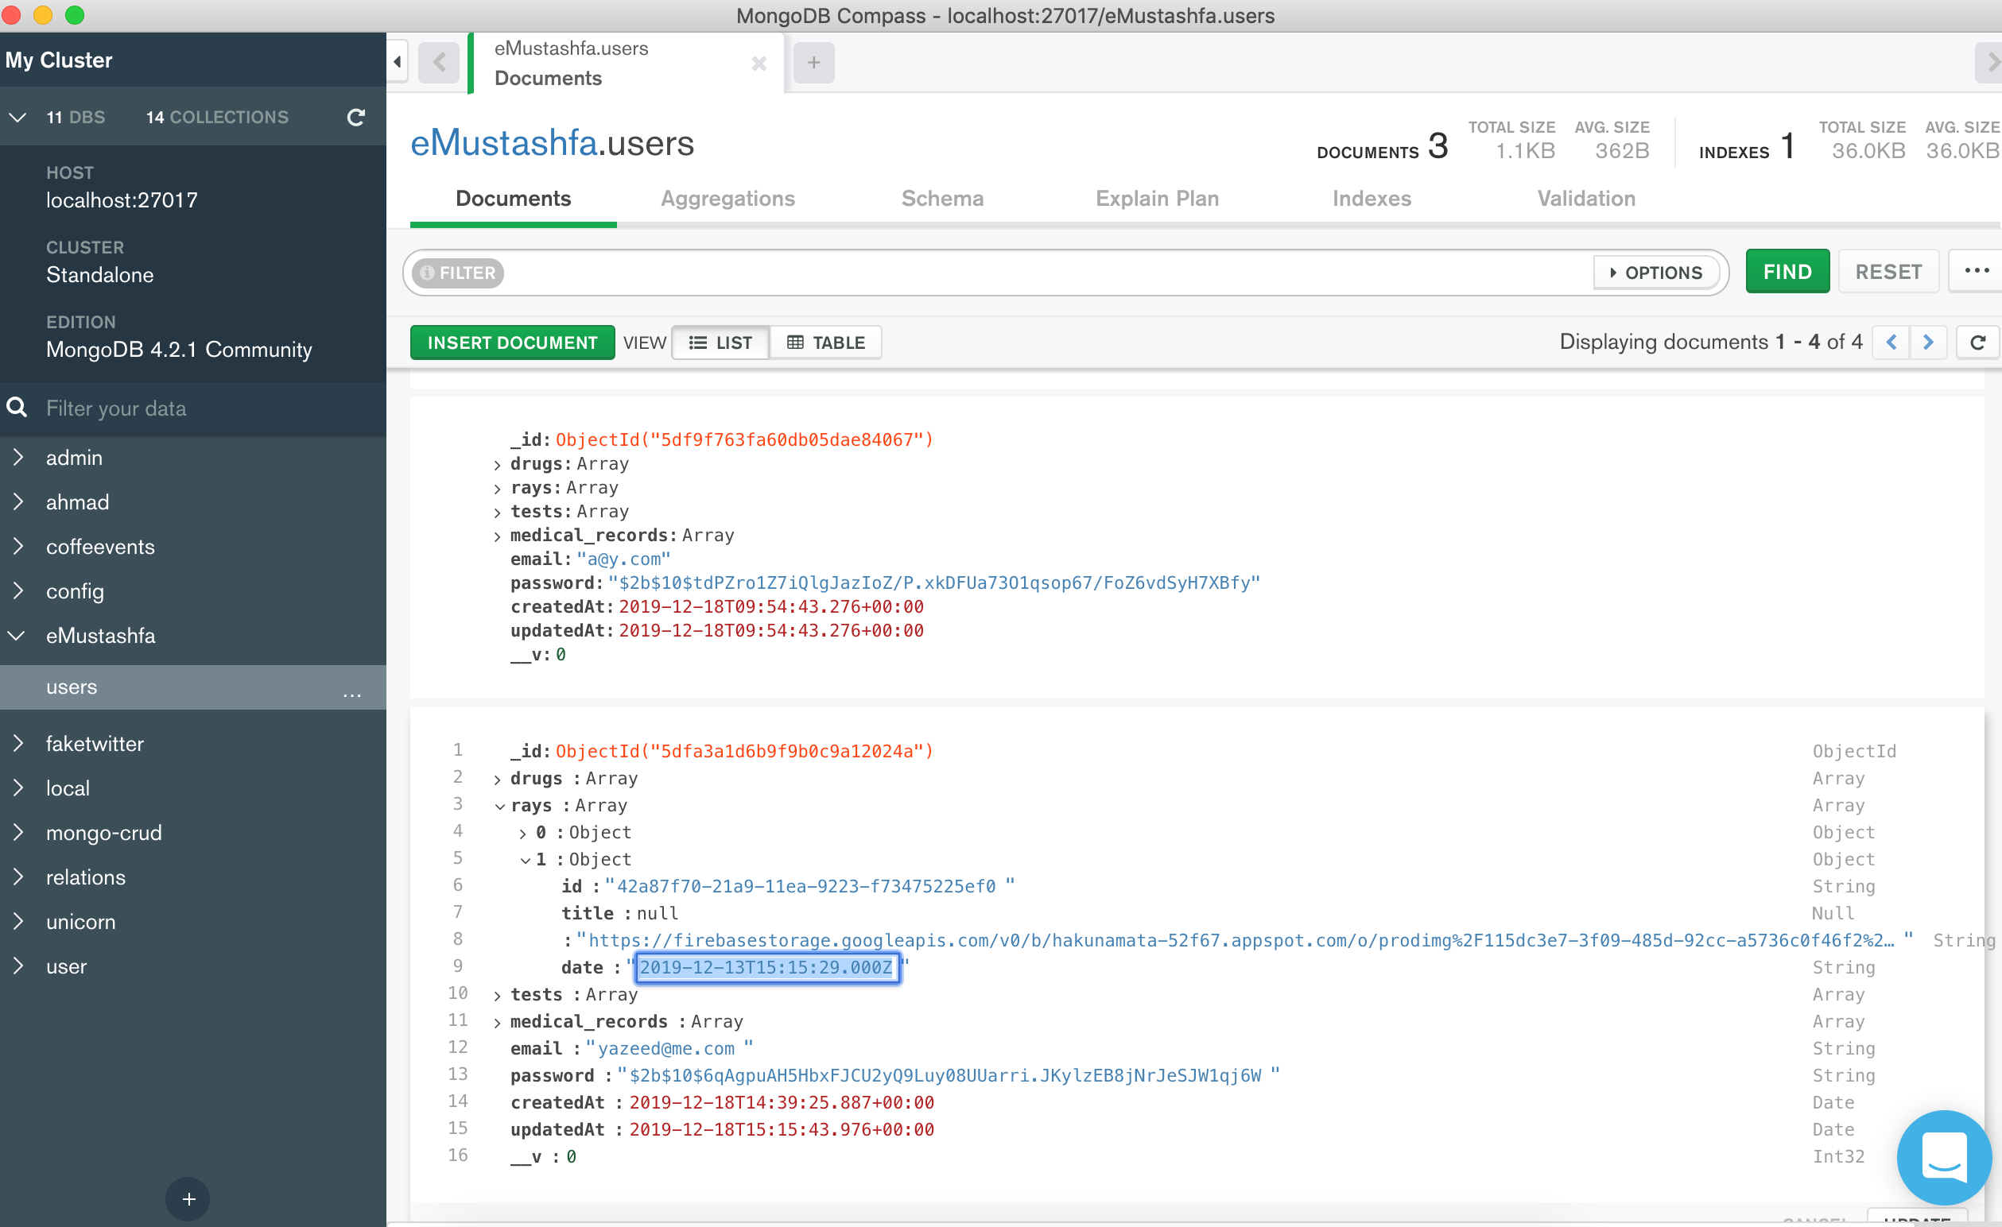Switch to TABLE view

(825, 343)
